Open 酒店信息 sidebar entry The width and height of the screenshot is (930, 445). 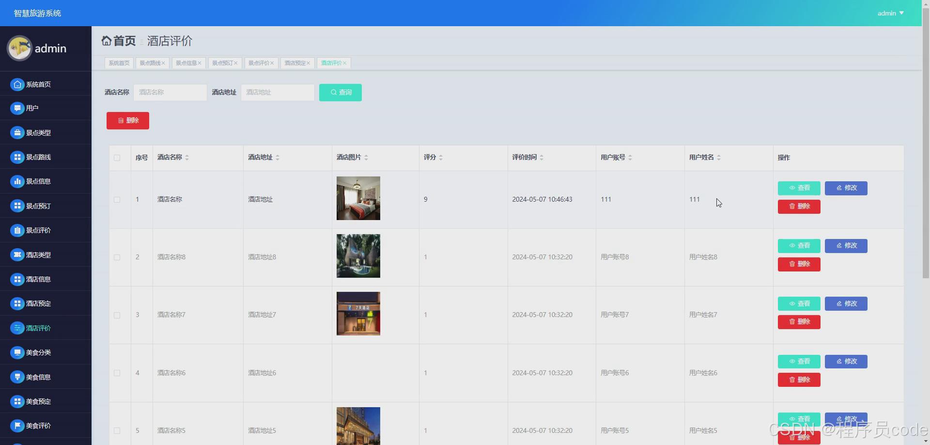(x=46, y=279)
